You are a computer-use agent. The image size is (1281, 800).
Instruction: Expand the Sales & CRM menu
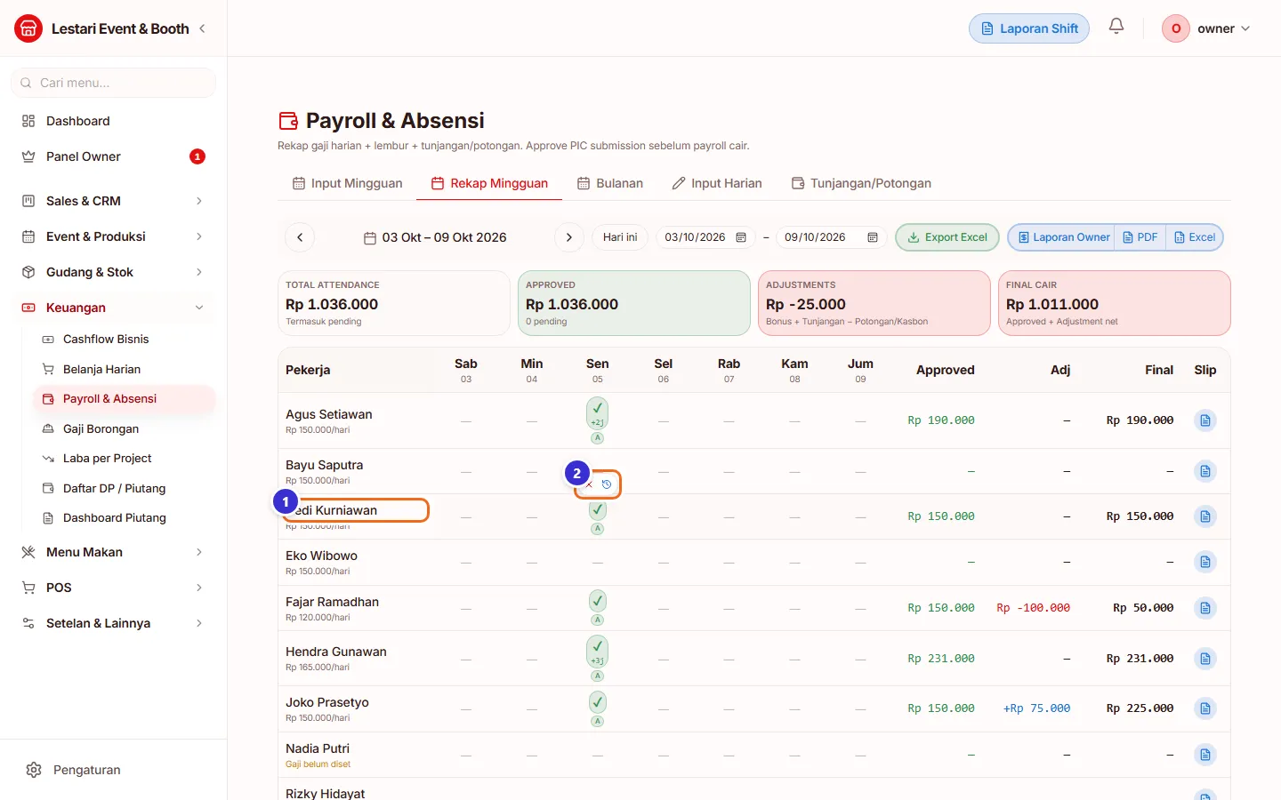pos(114,201)
